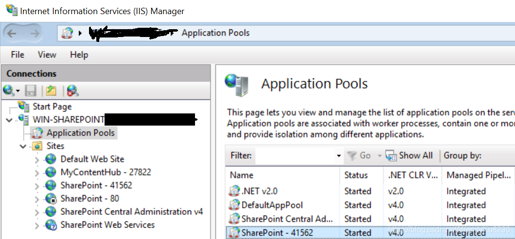This screenshot has width=515, height=239.
Task: Sort by .NET CLR Version column
Action: (x=413, y=175)
